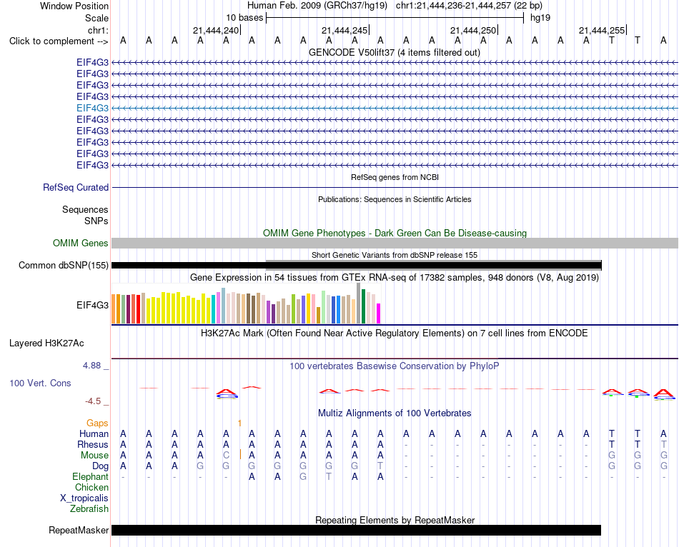Click the Rhesus species label
679x547 pixels.
point(93,444)
